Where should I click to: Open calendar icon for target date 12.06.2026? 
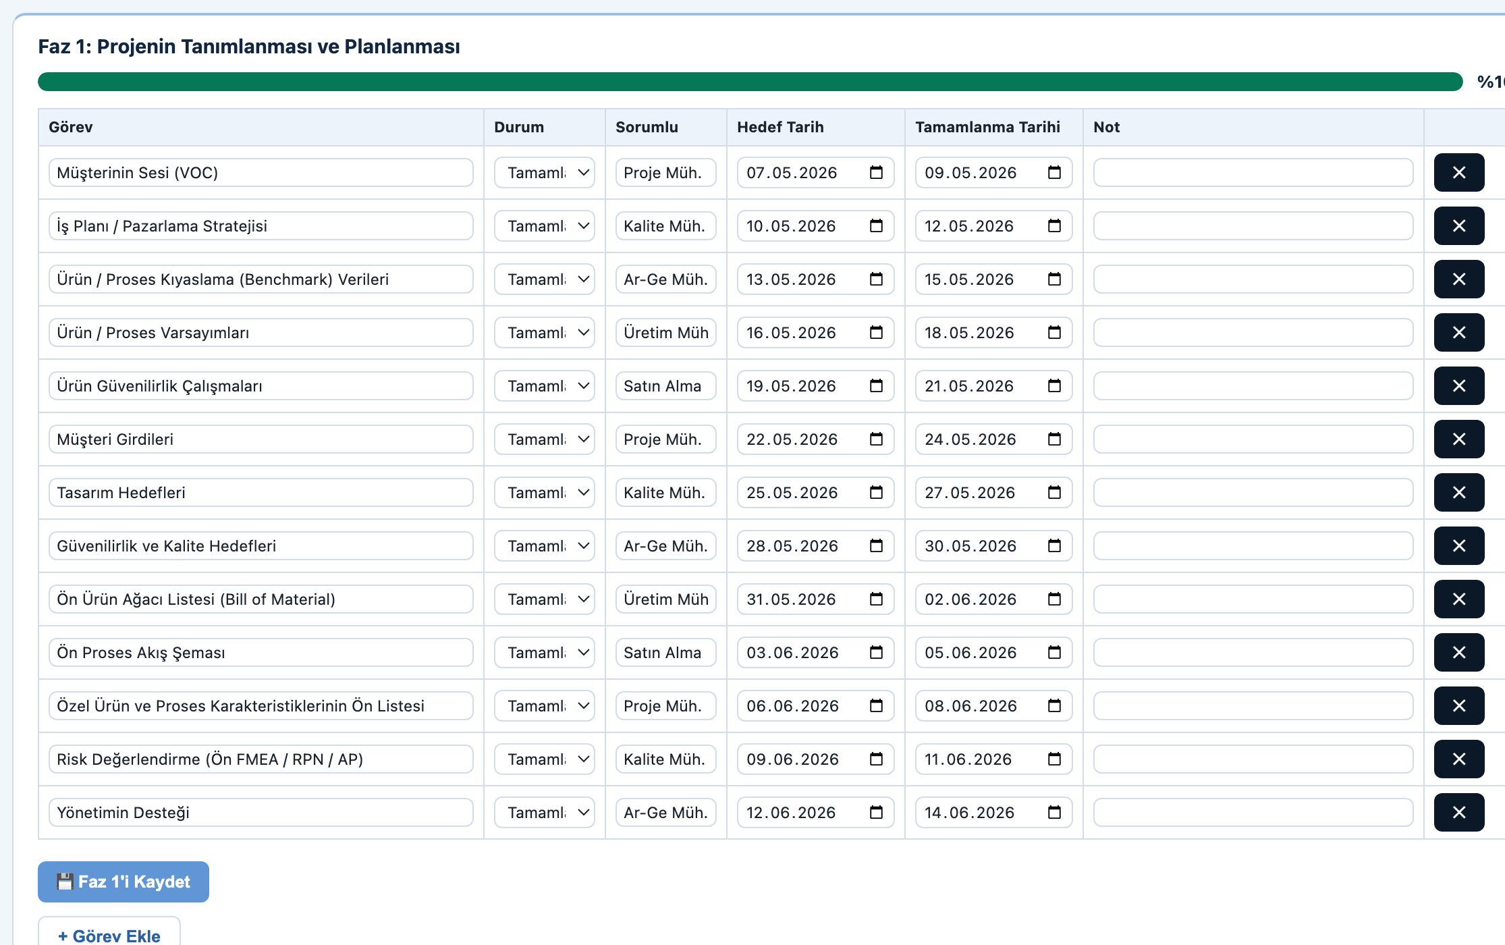point(876,813)
